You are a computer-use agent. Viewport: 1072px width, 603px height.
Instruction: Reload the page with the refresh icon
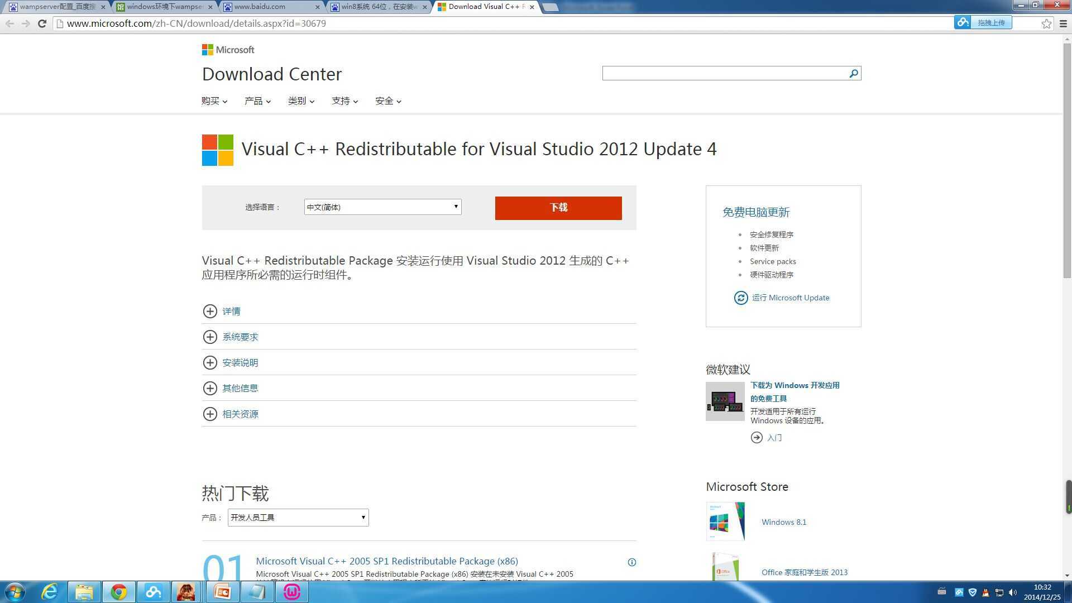click(x=42, y=23)
